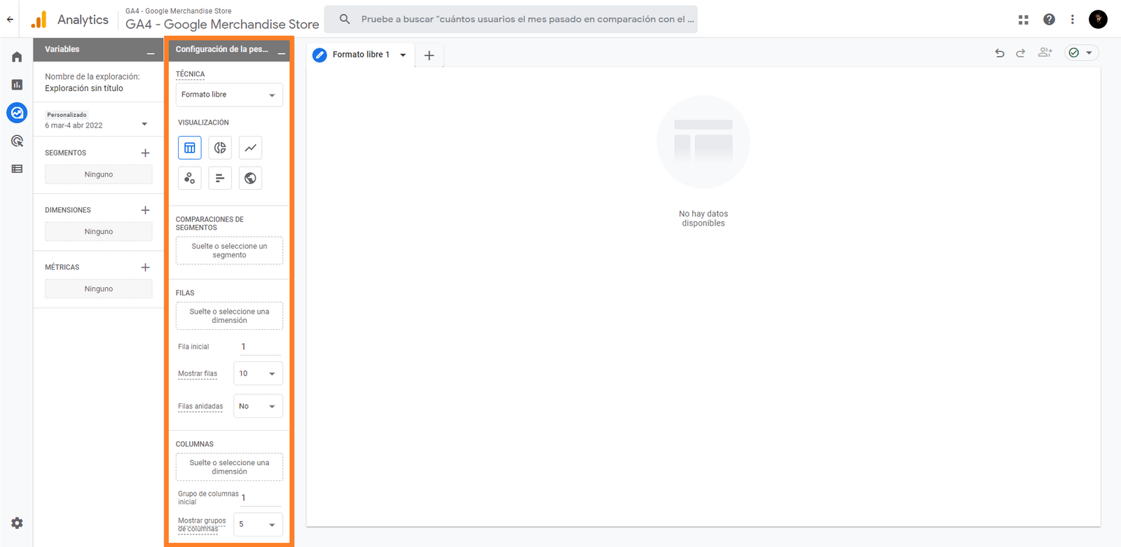Open the Explore section in the sidebar
Image resolution: width=1121 pixels, height=547 pixels.
(17, 113)
